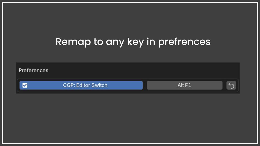Click the CGP: Editor Switch label text
Image resolution: width=260 pixels, height=146 pixels.
coord(85,85)
